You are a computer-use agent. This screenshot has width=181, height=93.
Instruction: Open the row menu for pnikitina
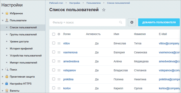[59, 79]
